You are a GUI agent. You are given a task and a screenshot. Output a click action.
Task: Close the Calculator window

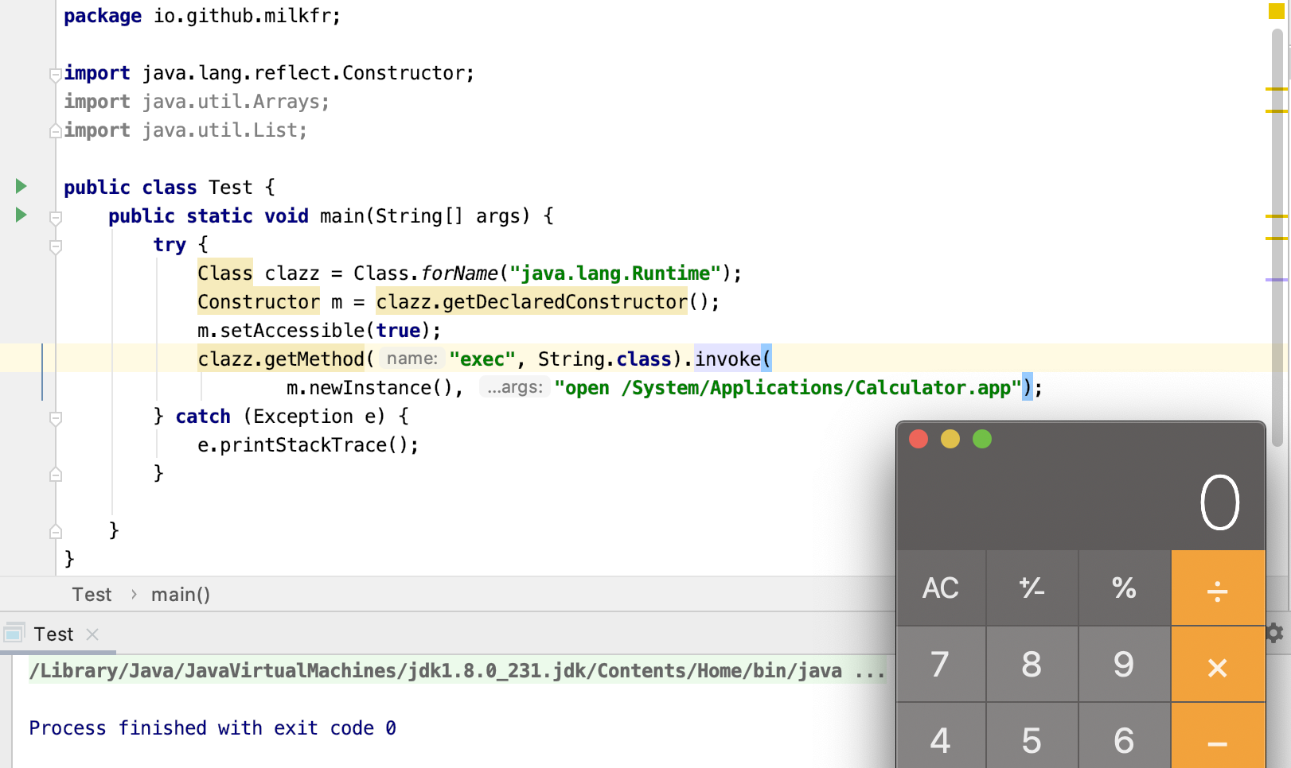click(919, 439)
